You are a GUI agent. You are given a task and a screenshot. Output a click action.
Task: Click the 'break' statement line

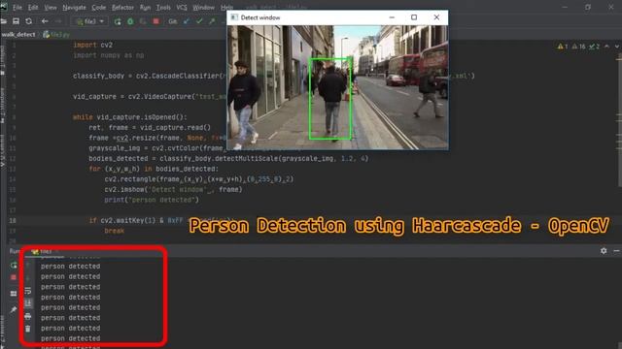(115, 231)
